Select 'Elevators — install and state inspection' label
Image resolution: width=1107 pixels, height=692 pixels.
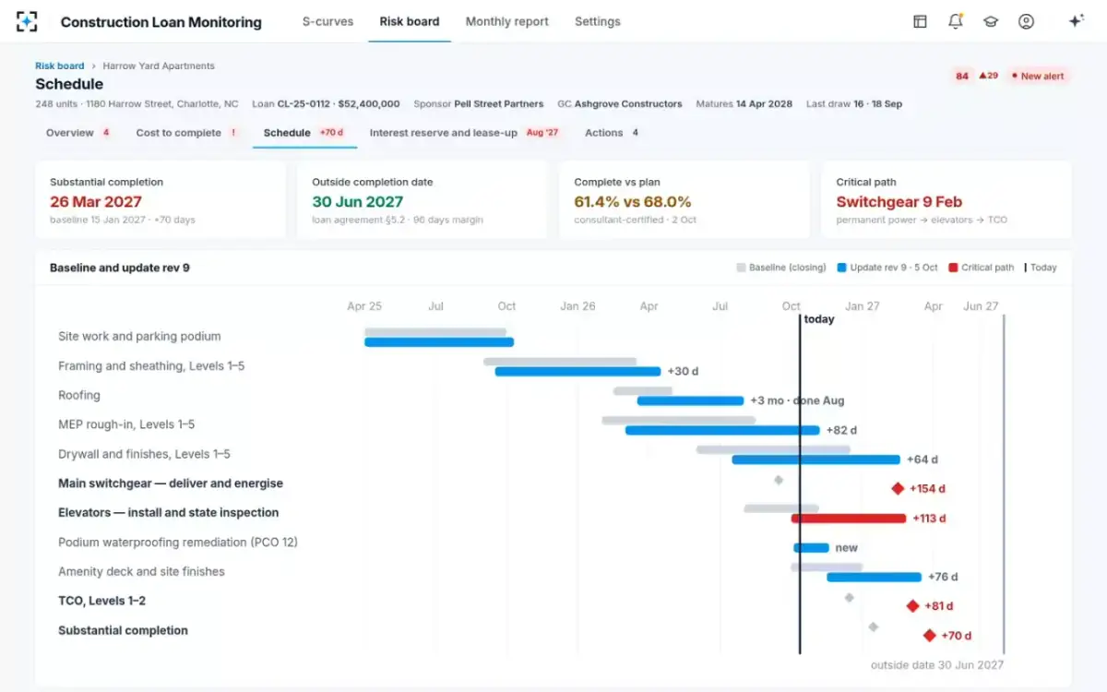click(x=168, y=512)
